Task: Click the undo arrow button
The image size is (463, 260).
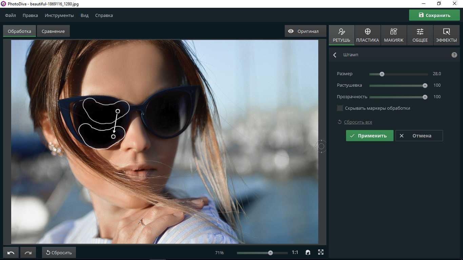Action: [x=11, y=253]
